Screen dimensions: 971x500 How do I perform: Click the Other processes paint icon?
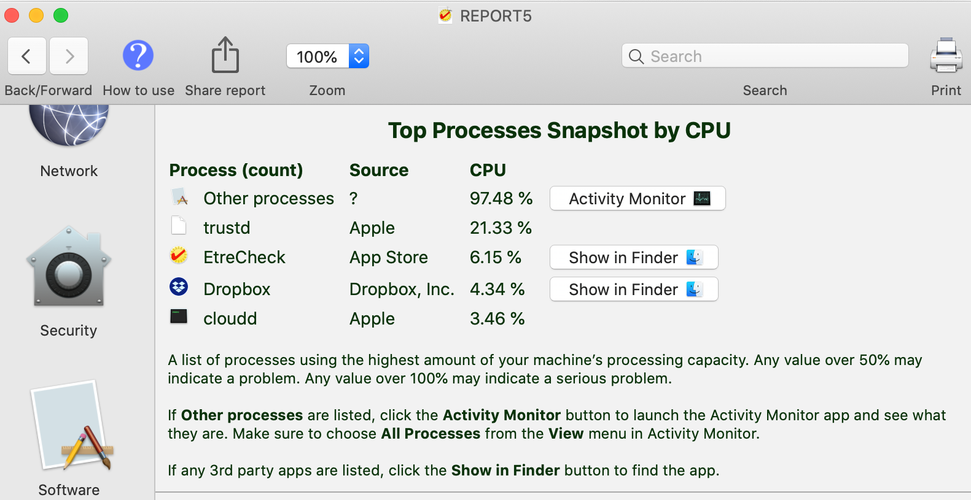point(178,197)
